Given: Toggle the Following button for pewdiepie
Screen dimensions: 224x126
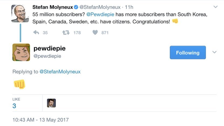Looking at the screenshot, I should 188,53.
